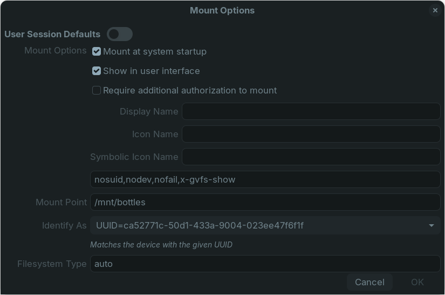This screenshot has height=295, width=445.
Task: Disable Show in user interface checkbox
Action: click(x=97, y=71)
